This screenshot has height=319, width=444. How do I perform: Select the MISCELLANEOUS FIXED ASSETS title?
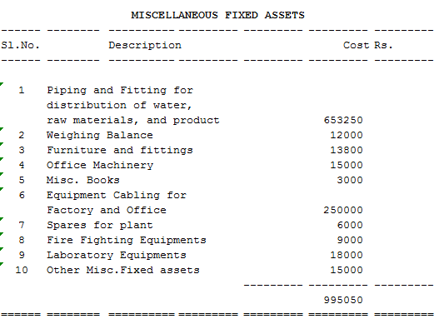click(x=217, y=15)
